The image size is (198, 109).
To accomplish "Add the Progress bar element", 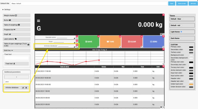I will 17,30.
